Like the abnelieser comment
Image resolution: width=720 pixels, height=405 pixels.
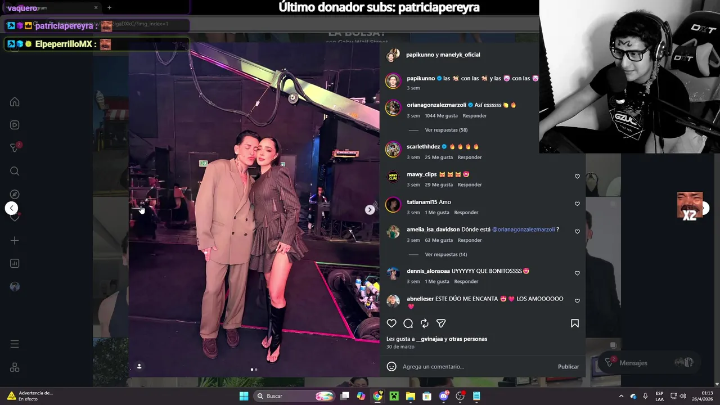pyautogui.click(x=577, y=301)
